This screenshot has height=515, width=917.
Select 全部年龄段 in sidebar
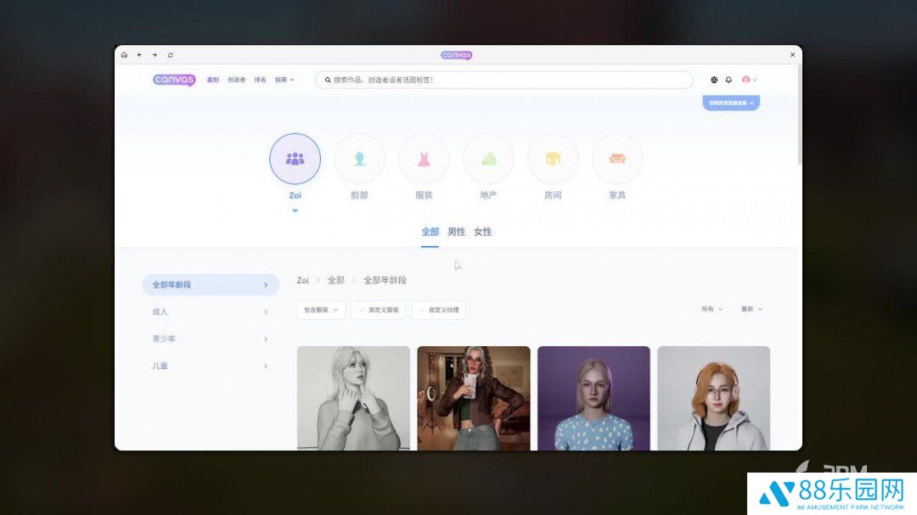(x=211, y=285)
